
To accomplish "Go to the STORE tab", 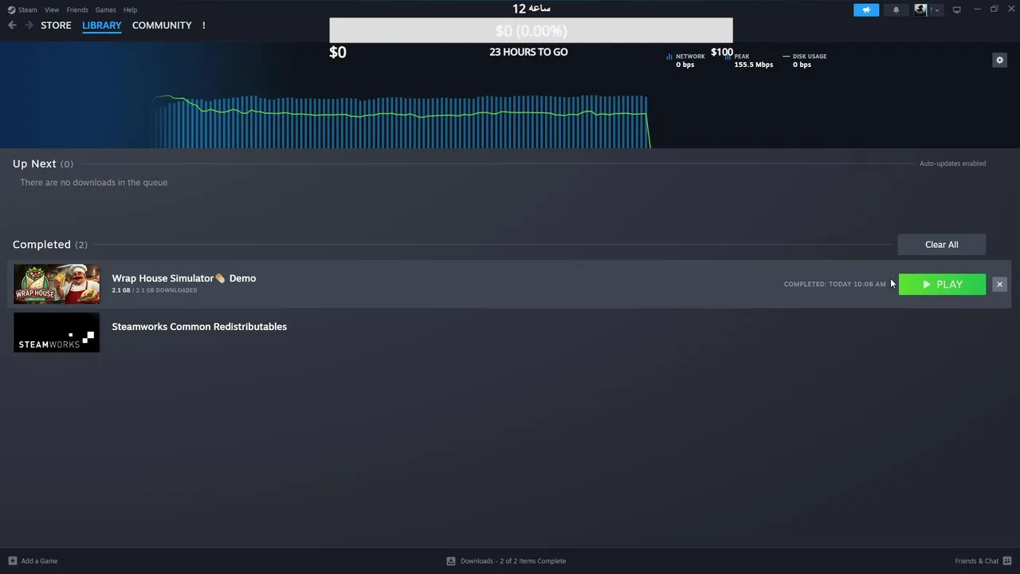I will [x=56, y=26].
